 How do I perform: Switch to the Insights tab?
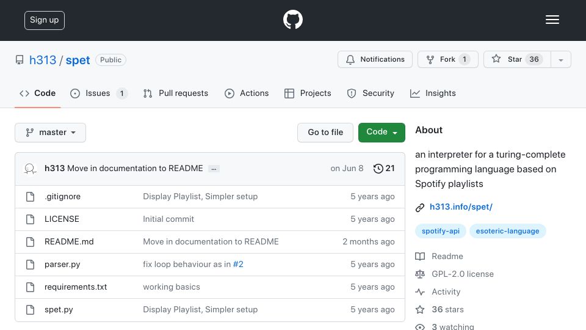[x=433, y=93]
